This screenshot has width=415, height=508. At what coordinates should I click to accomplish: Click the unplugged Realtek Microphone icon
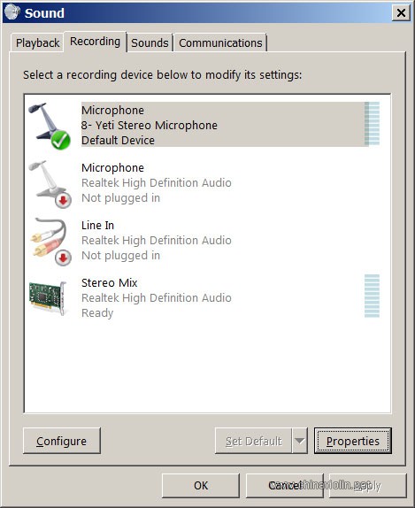coord(50,184)
